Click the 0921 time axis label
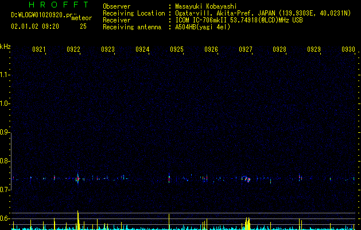Screen dimensions: 361x230 click(x=39, y=49)
